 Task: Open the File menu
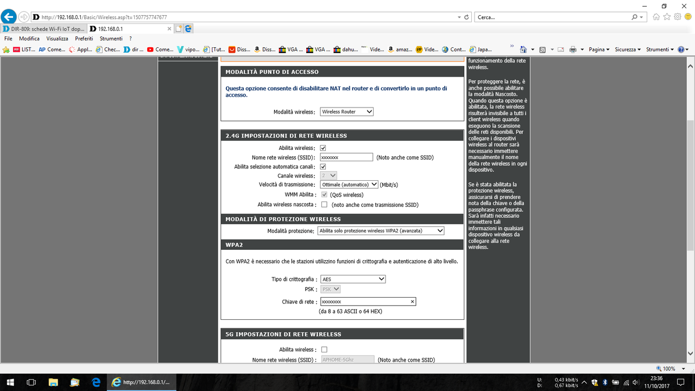pos(8,39)
